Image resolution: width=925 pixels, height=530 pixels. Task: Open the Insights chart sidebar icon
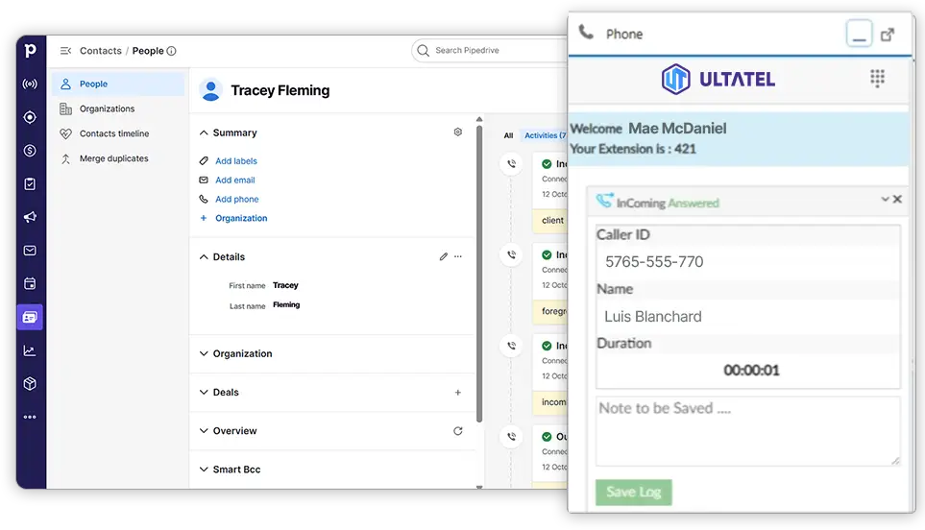30,350
